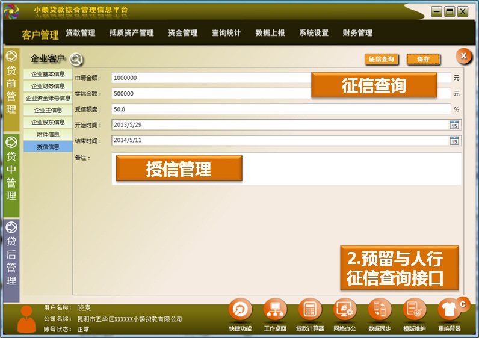Click the 保存 save button

423,60
